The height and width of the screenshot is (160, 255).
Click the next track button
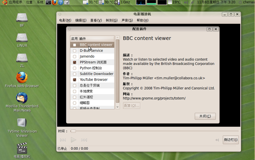[x=84, y=140]
